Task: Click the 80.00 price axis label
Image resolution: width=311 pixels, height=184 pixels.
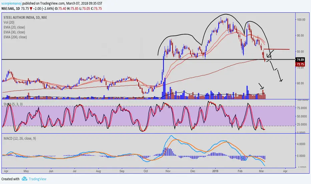Action: 300,51
